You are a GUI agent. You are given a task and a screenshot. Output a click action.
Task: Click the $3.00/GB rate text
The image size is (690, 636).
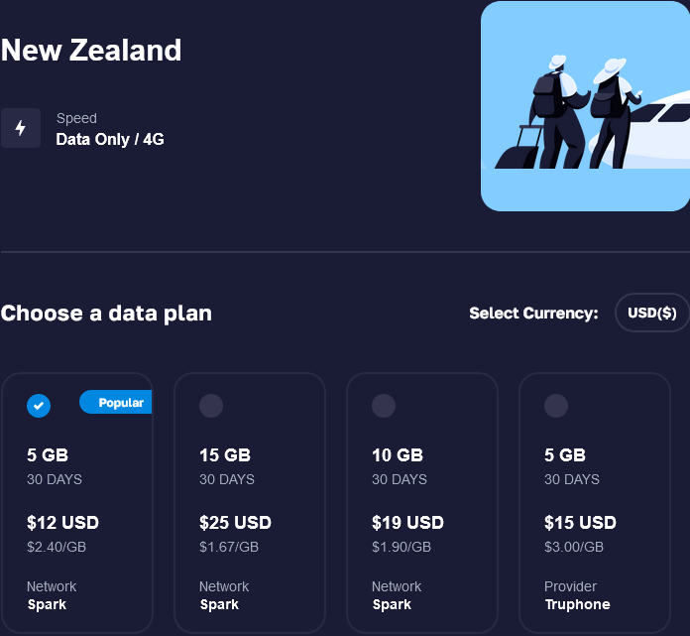574,547
